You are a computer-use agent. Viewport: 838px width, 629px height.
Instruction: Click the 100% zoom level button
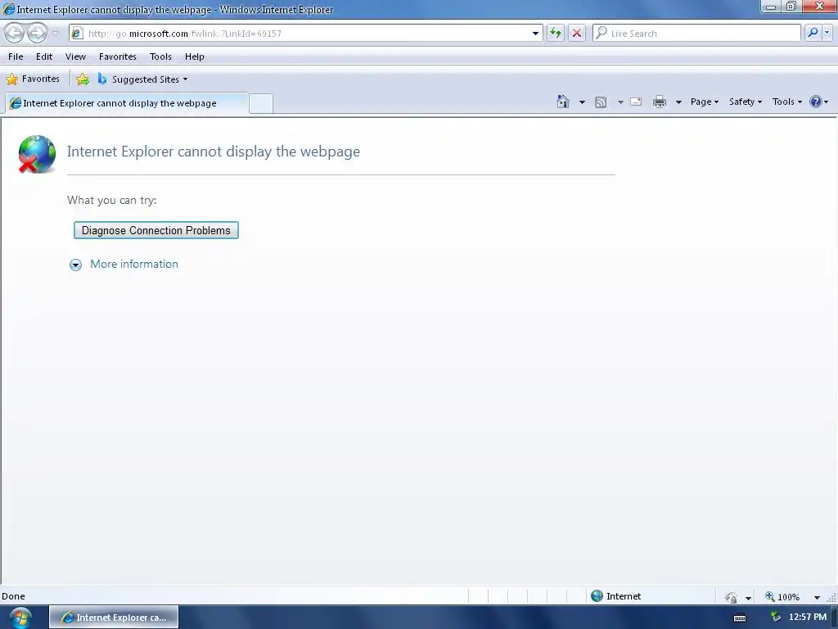(x=782, y=597)
